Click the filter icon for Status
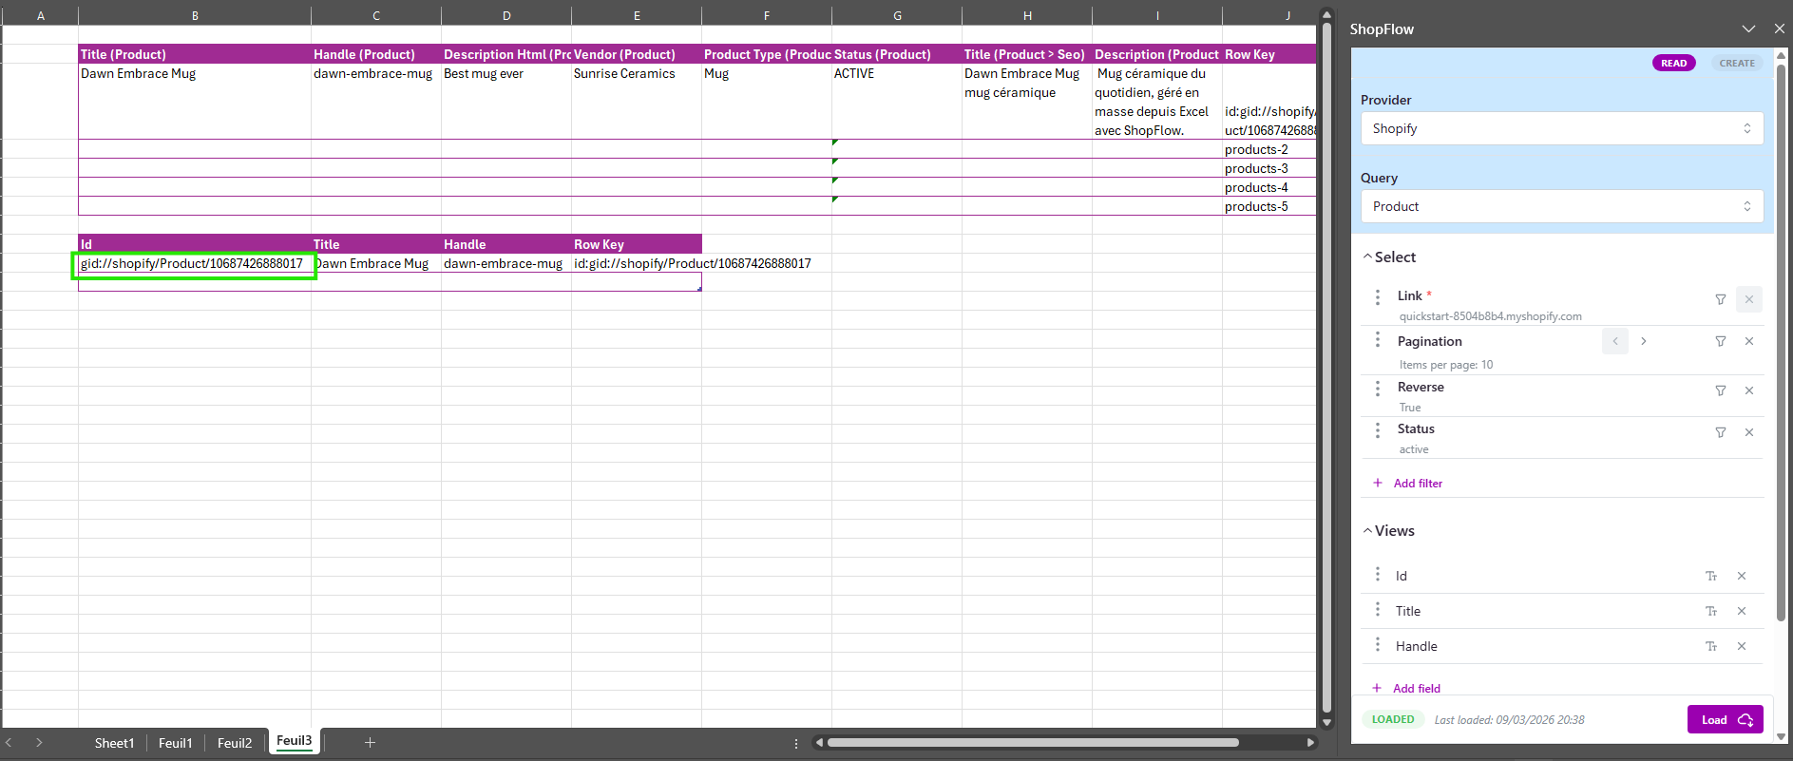 click(x=1720, y=432)
